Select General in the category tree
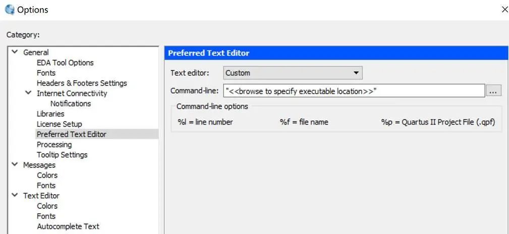The height and width of the screenshot is (234, 509). click(36, 52)
